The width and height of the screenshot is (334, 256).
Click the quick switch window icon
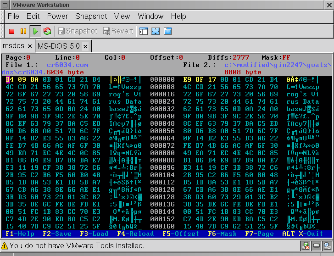coord(167,31)
